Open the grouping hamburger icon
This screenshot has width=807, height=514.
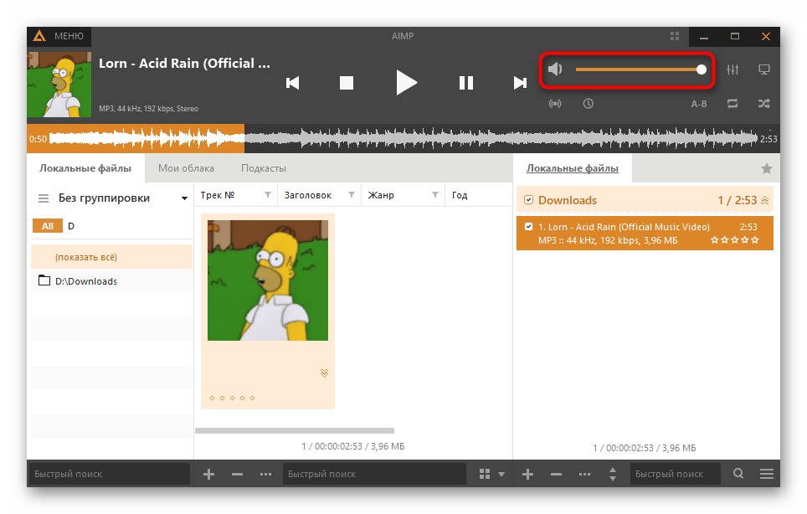(x=44, y=198)
